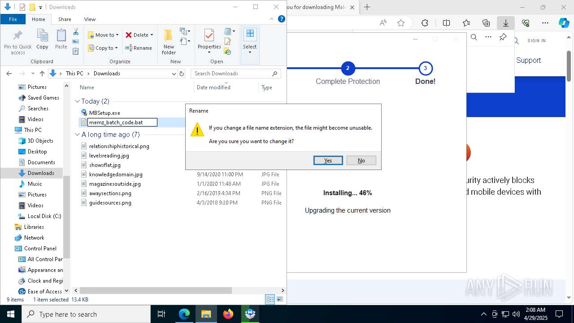Open a new tab in Edge
The image size is (574, 323).
point(367,7)
